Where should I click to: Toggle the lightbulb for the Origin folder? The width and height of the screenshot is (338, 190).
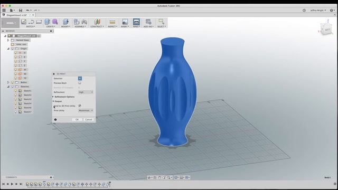pos(12,49)
